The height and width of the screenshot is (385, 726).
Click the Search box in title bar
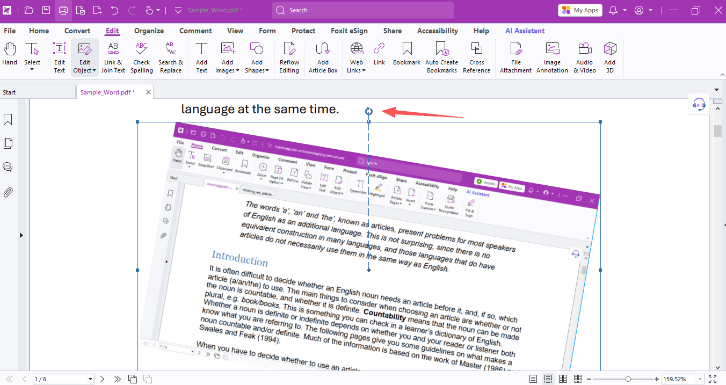coord(363,10)
